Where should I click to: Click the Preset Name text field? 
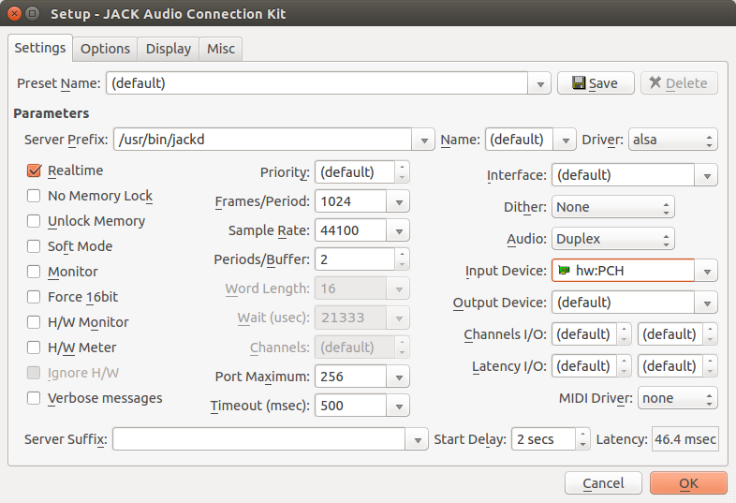(x=316, y=83)
